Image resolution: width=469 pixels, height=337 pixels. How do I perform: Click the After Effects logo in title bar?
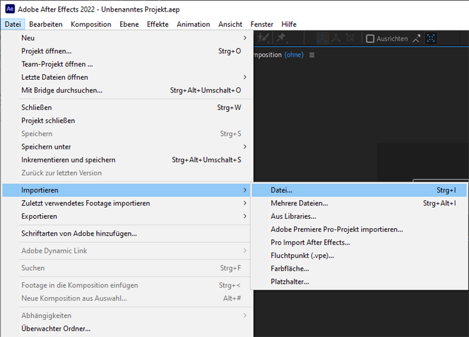click(10, 9)
